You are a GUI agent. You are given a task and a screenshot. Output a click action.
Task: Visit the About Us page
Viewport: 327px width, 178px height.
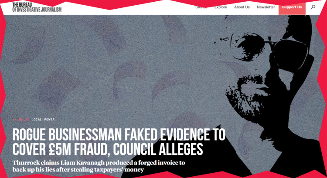(x=242, y=7)
